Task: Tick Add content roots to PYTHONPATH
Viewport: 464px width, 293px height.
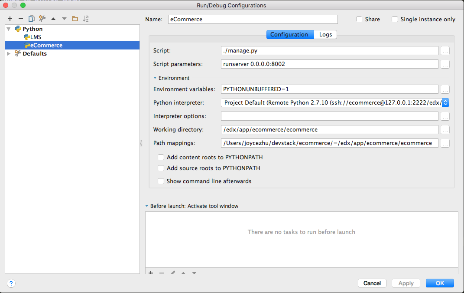Action: [161, 157]
